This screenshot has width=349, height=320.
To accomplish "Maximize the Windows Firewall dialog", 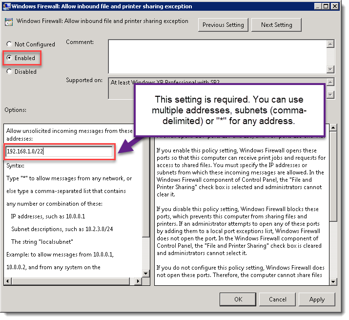I will point(326,6).
